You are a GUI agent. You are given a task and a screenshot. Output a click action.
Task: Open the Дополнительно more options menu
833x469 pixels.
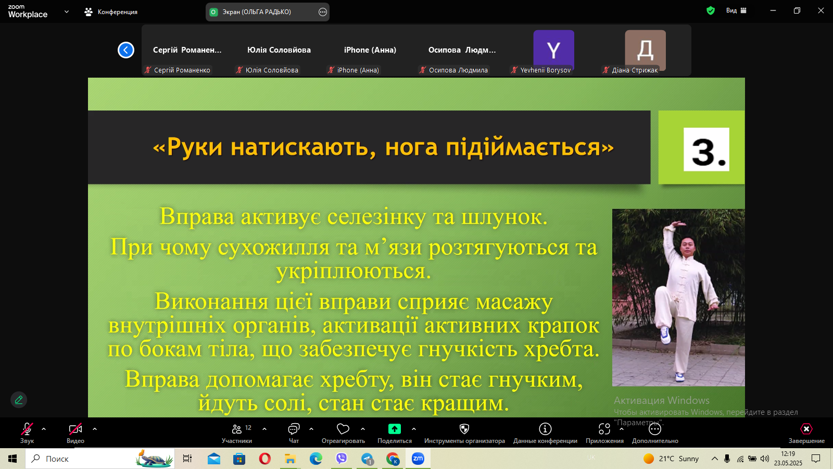point(655,433)
